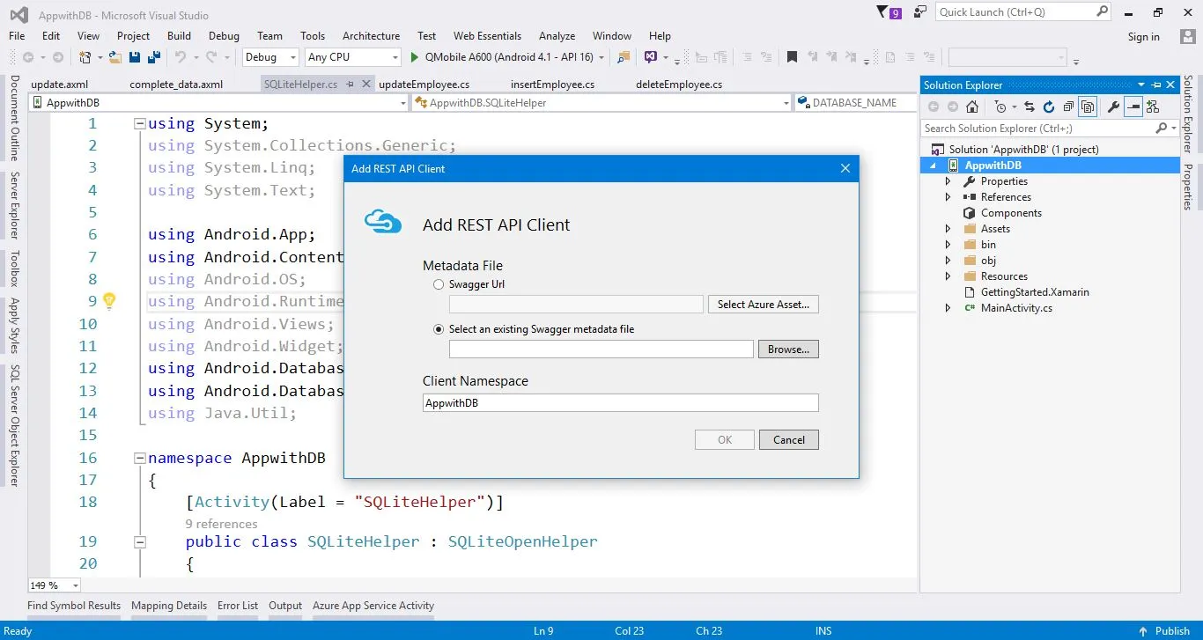Screen dimensions: 1203x640
Task: Click the Collapse All icon in Solution Explorer
Action: pyautogui.click(x=1068, y=107)
